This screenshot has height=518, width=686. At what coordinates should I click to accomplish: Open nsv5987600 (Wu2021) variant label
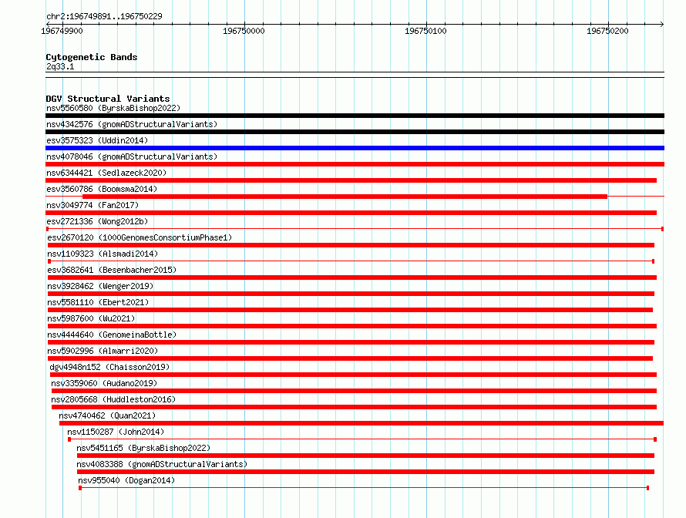coord(91,318)
